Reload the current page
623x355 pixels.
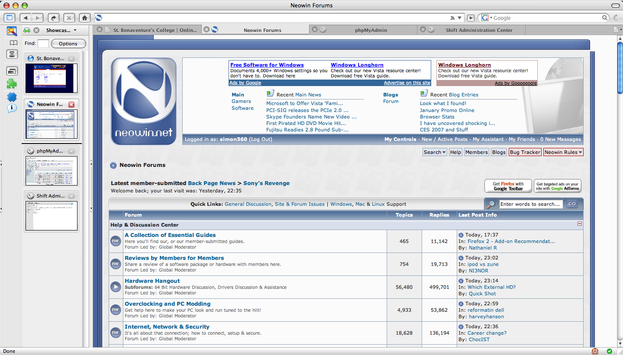coord(54,18)
